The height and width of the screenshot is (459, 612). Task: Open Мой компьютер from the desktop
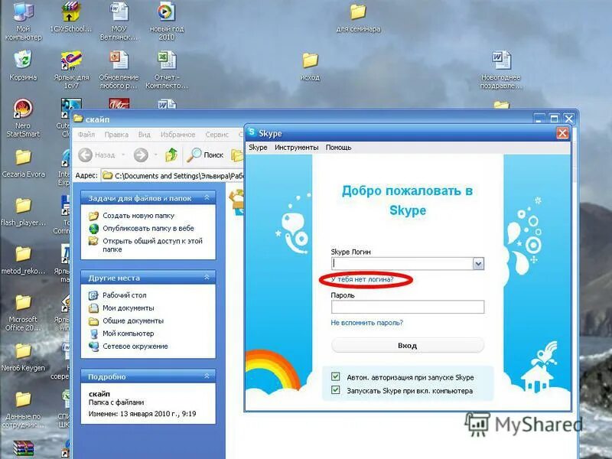(21, 13)
